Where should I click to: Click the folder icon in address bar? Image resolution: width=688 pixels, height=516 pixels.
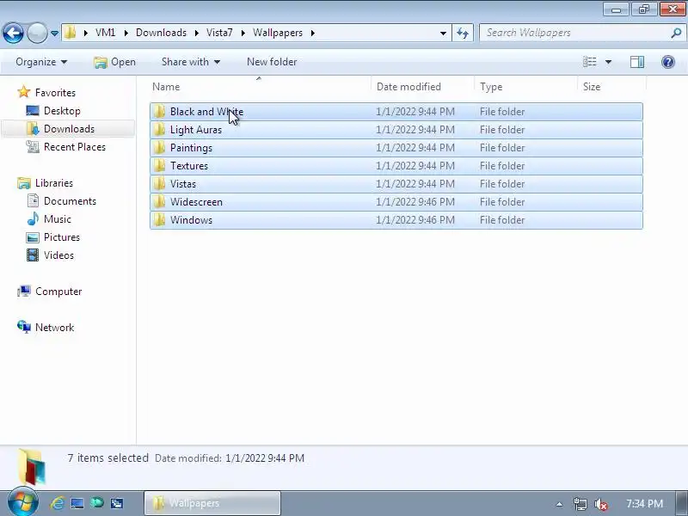click(x=71, y=33)
